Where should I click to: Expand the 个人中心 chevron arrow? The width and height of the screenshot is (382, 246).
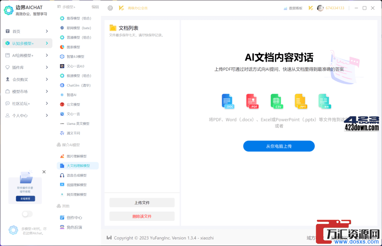(x=47, y=116)
